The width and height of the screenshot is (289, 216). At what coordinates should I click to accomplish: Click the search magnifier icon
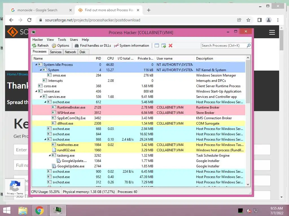[x=249, y=45]
